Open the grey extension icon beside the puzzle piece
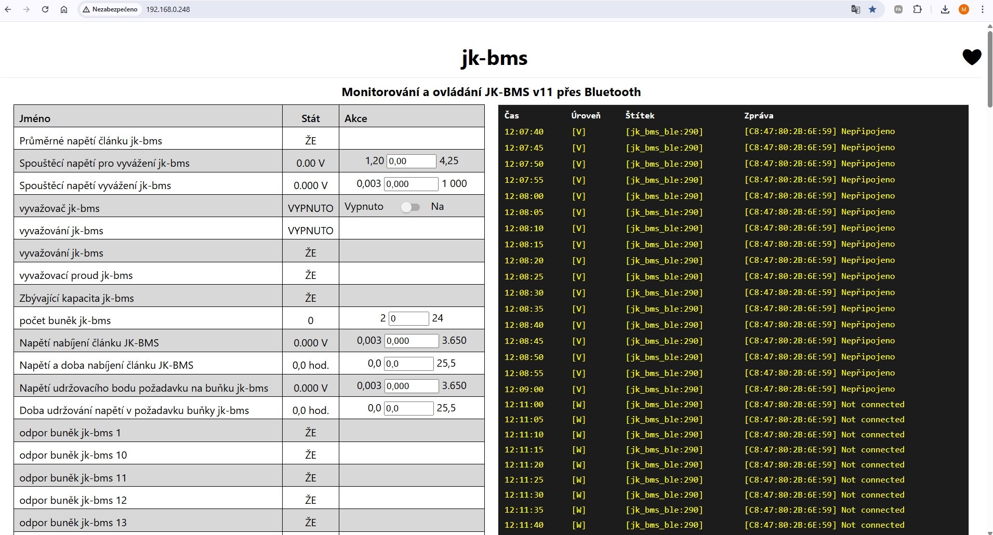The image size is (993, 535). click(x=898, y=9)
